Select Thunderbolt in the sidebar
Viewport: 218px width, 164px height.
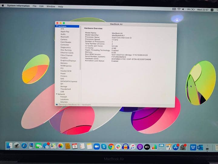(65, 89)
